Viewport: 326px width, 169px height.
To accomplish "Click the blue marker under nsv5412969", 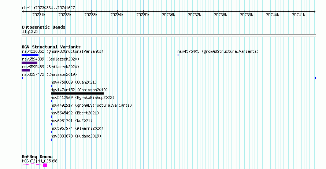I will pyautogui.click(x=51, y=101).
